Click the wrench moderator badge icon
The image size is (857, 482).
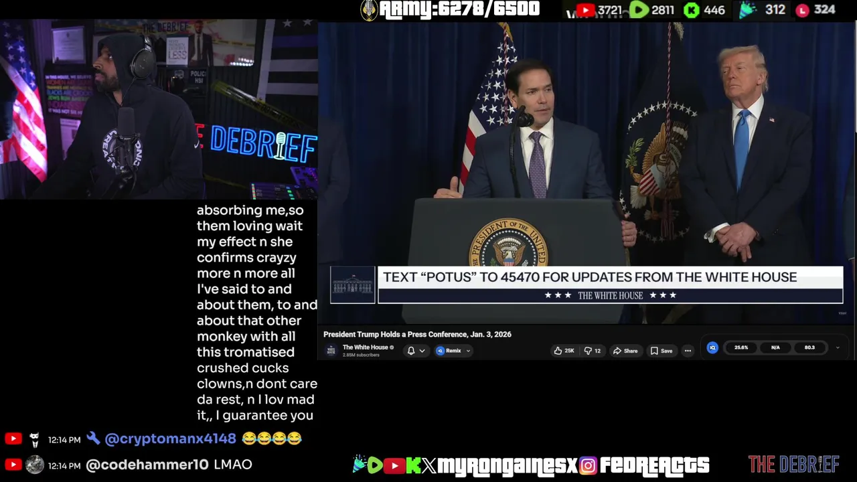tap(93, 438)
